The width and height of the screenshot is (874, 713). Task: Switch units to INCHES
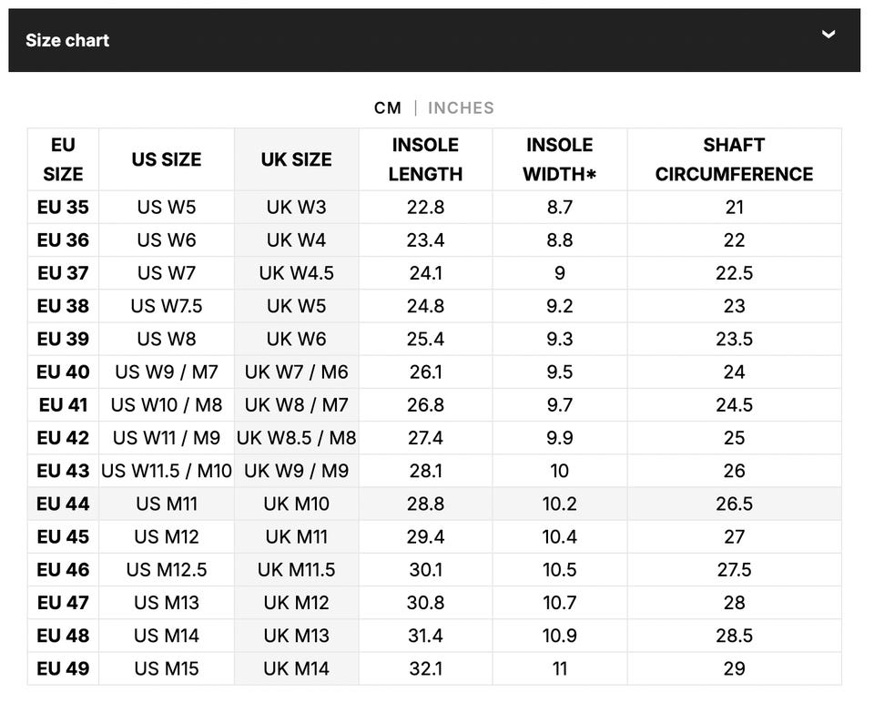pos(461,107)
